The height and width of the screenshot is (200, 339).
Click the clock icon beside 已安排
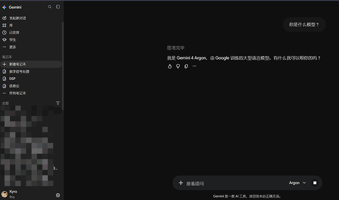tap(4, 32)
